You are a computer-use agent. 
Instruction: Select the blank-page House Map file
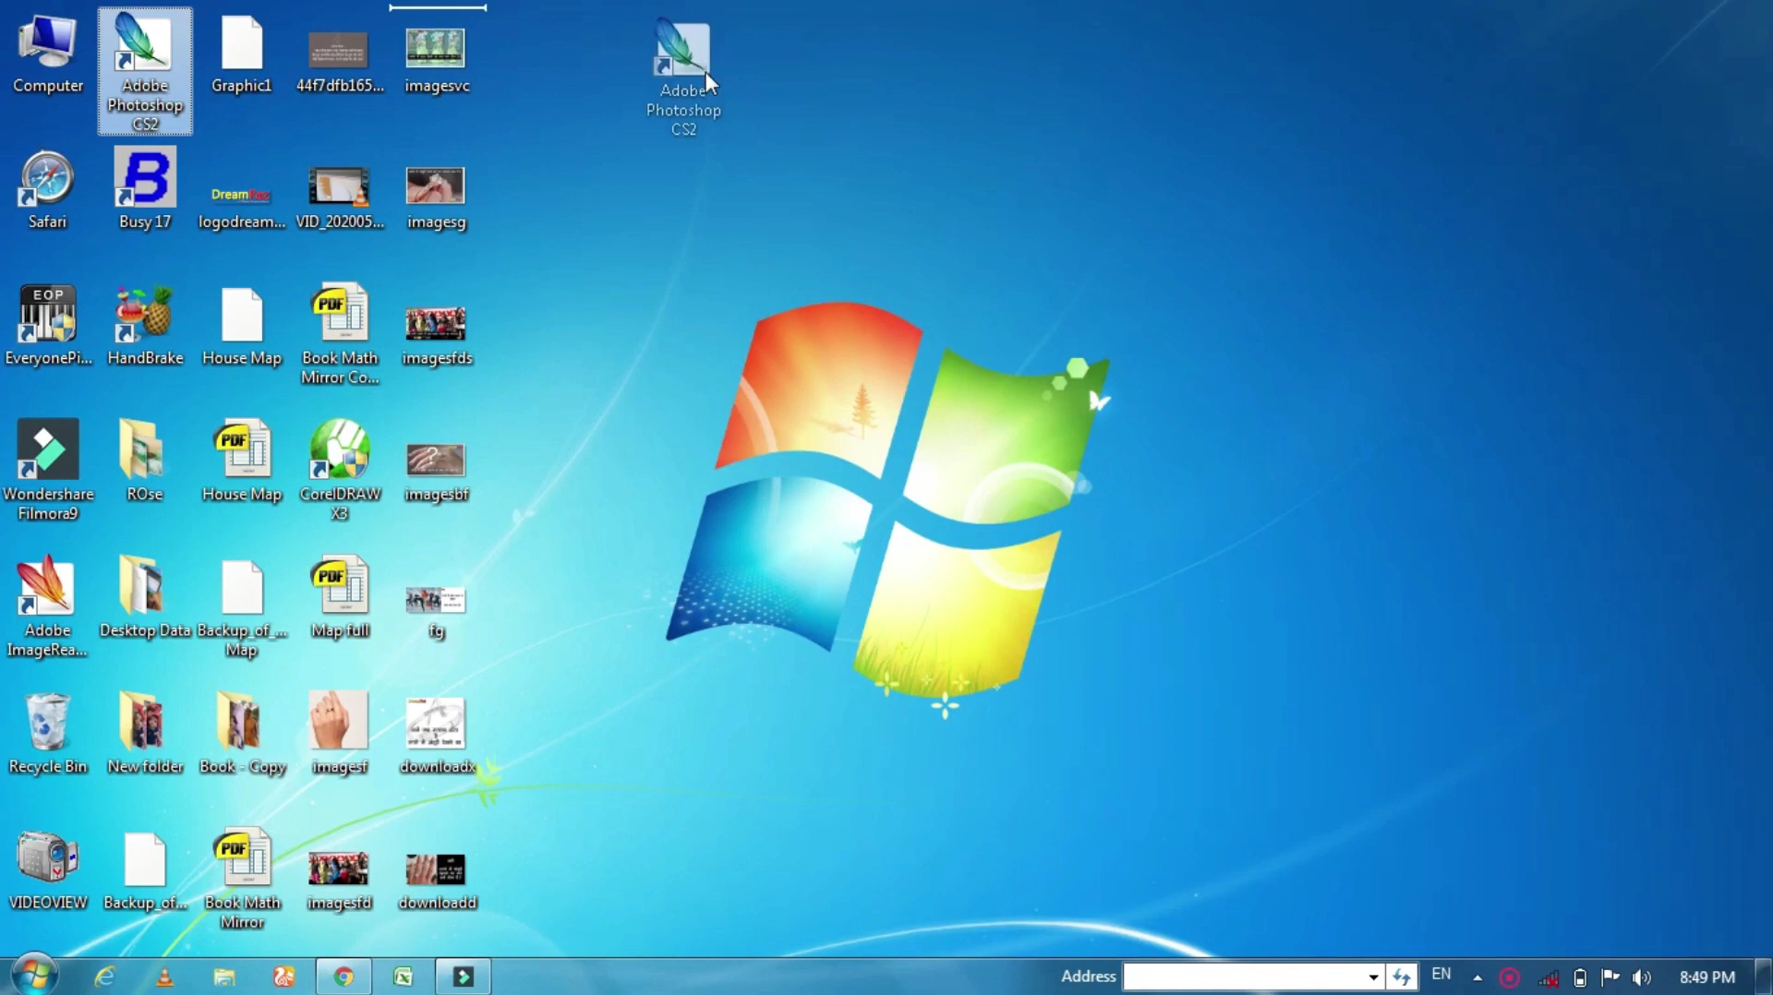[242, 326]
